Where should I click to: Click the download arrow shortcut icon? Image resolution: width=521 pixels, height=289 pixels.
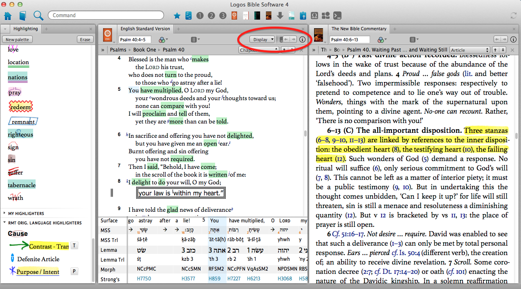coord(280,16)
